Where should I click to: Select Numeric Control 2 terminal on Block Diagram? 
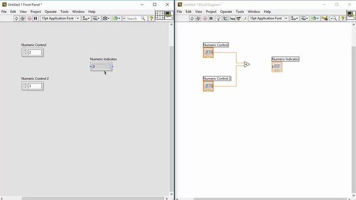pyautogui.click(x=208, y=86)
